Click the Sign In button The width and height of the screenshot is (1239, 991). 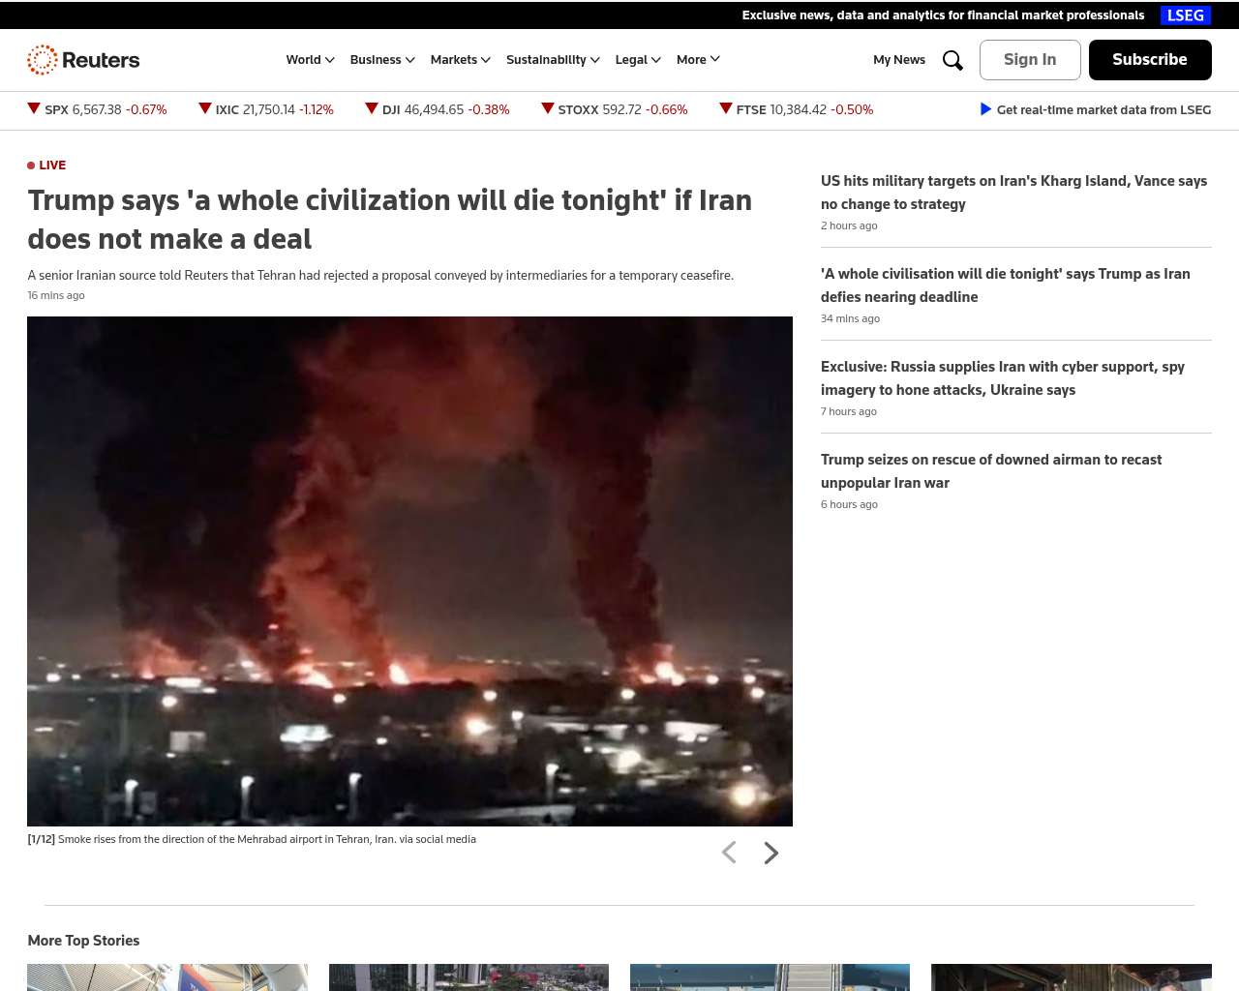click(1030, 60)
